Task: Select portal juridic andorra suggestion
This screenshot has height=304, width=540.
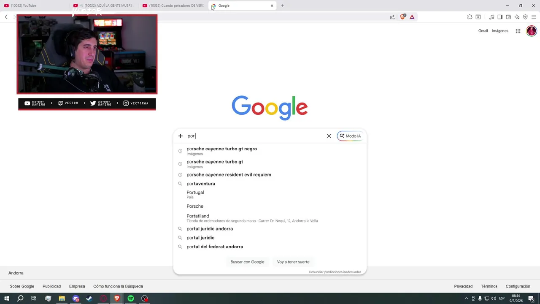Action: 270,229
